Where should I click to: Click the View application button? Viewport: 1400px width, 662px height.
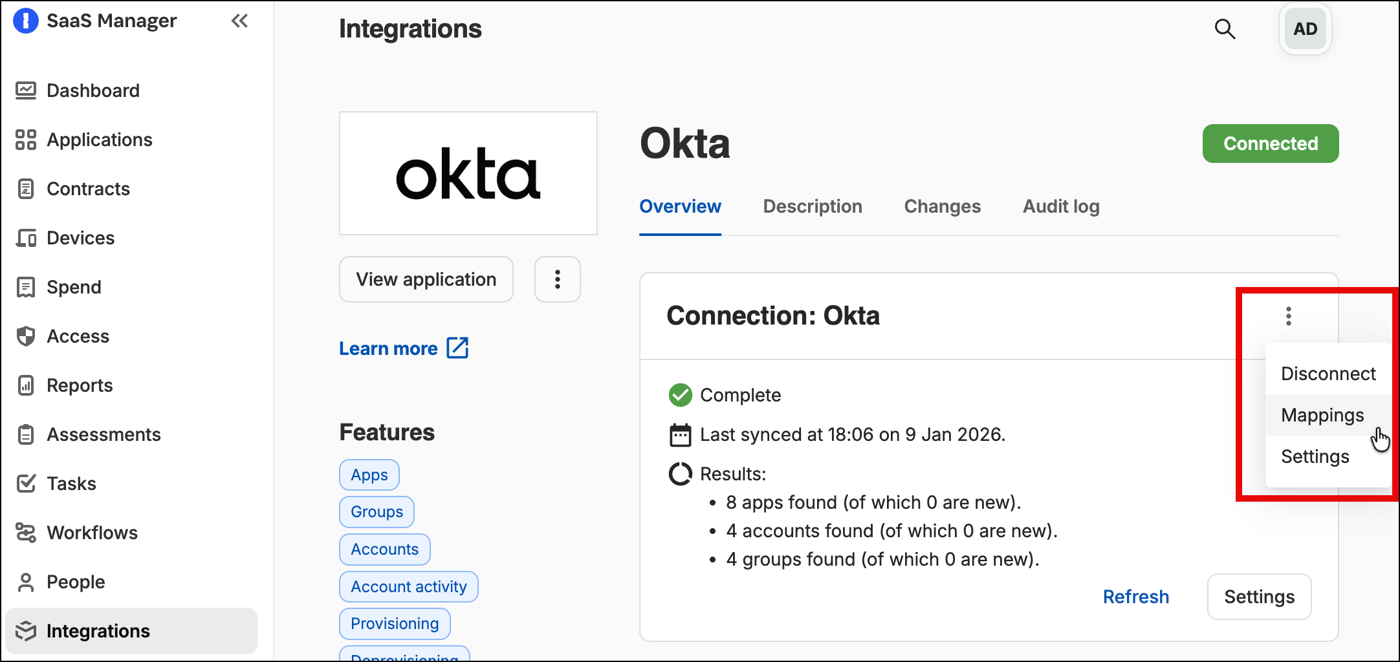tap(426, 279)
